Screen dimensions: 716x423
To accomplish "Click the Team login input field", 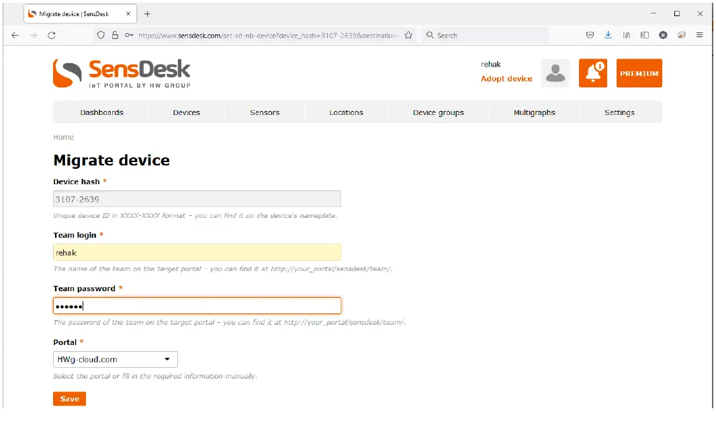I will pos(197,252).
